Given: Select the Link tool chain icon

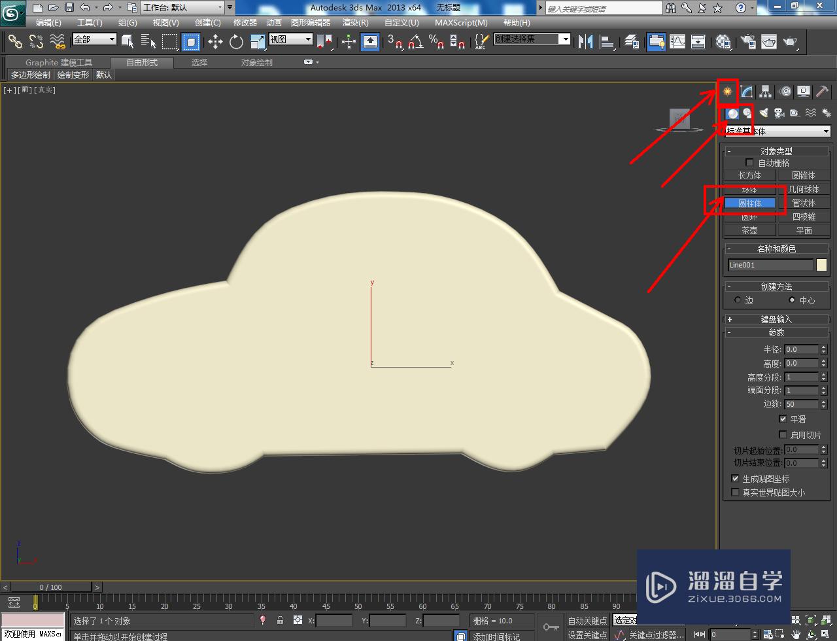Looking at the screenshot, I should (15, 42).
